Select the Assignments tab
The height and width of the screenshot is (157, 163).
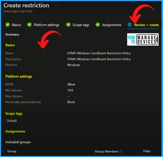pyautogui.click(x=111, y=25)
